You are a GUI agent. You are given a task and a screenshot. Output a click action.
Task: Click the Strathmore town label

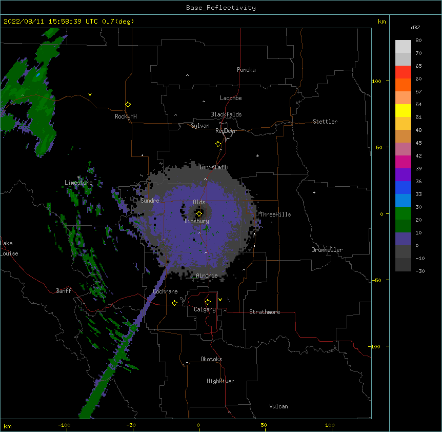coord(265,312)
